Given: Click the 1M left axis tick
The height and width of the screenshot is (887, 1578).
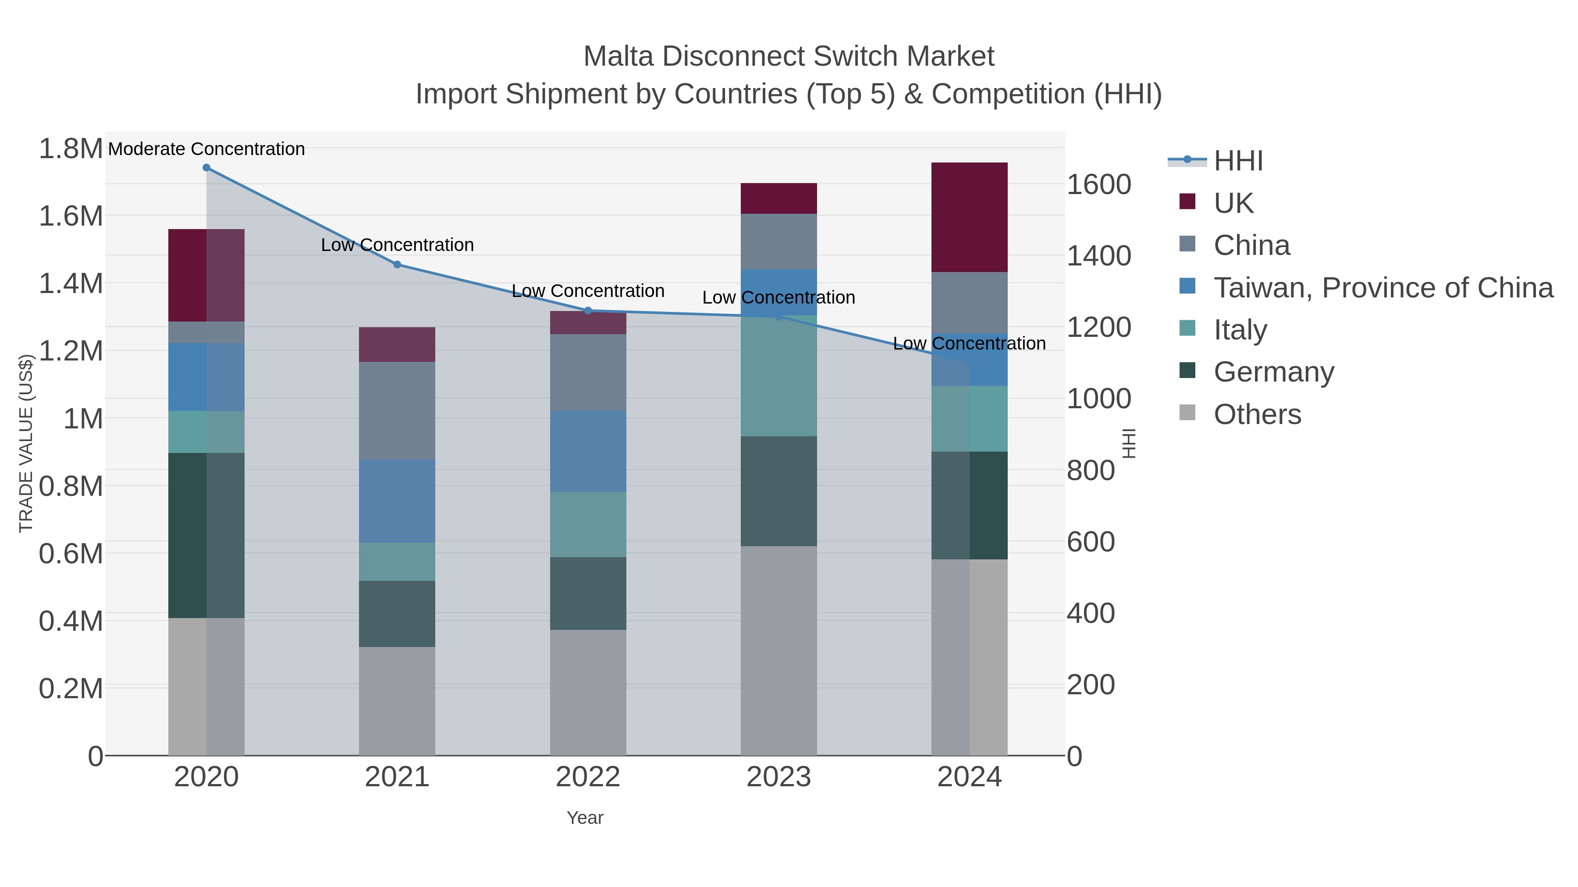Looking at the screenshot, I should coord(83,419).
